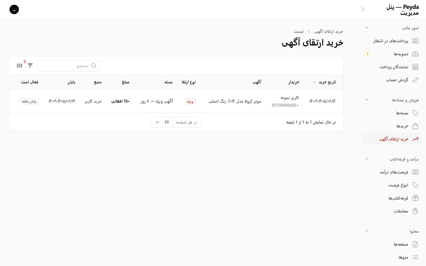426x266 pixels.
Task: Click the بسته‌ها tag icon
Action: click(415, 113)
